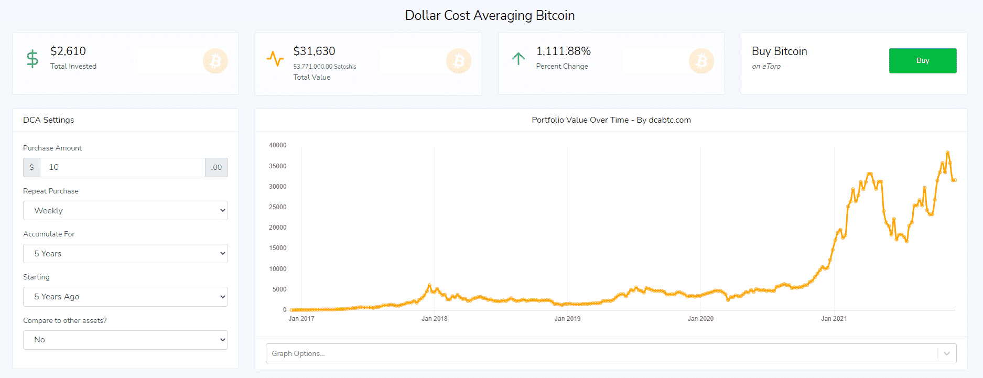Open the Repeat Purchase Weekly dropdown
The width and height of the screenshot is (983, 378).
click(x=125, y=210)
